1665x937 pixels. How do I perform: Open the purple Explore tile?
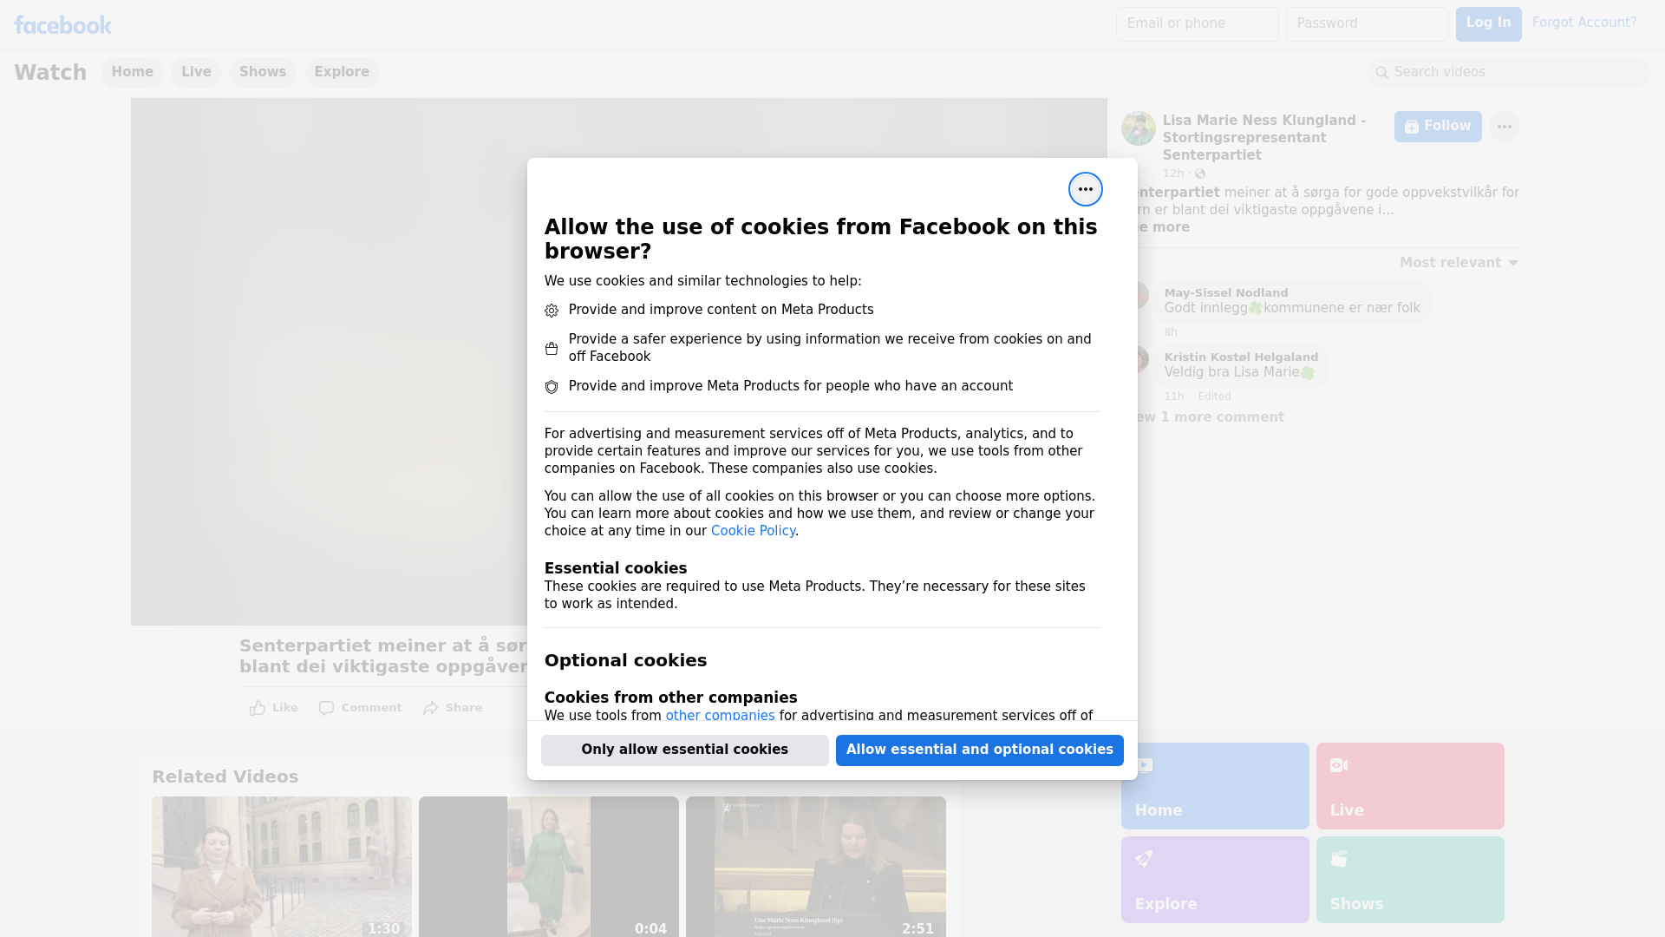coord(1214,880)
